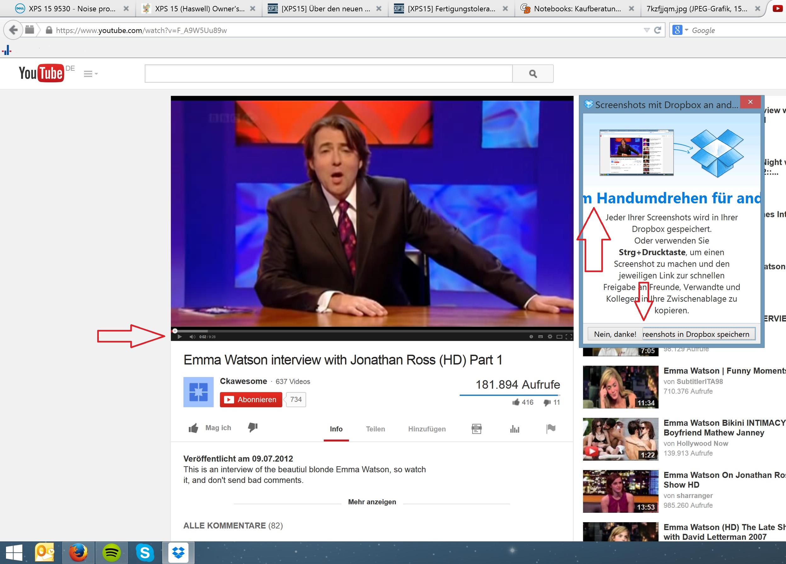The image size is (786, 564).
Task: Reload the page with the refresh icon
Action: [658, 30]
